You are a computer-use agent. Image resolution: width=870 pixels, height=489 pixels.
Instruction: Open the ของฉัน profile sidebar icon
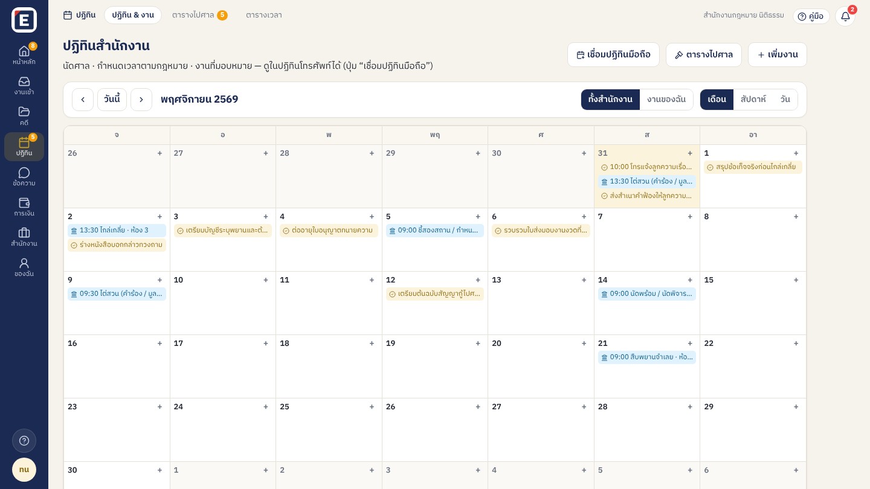pyautogui.click(x=24, y=267)
